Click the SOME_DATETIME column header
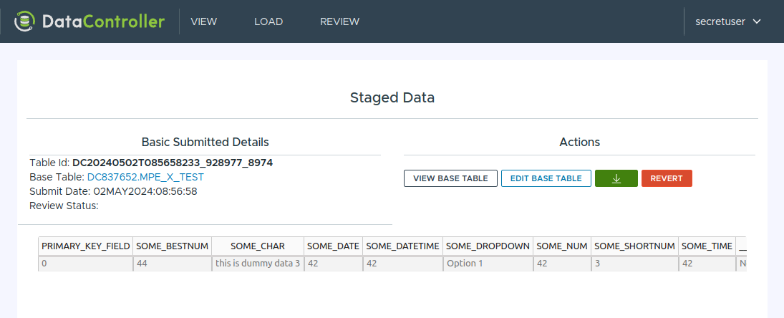The width and height of the screenshot is (784, 318). pyautogui.click(x=402, y=246)
